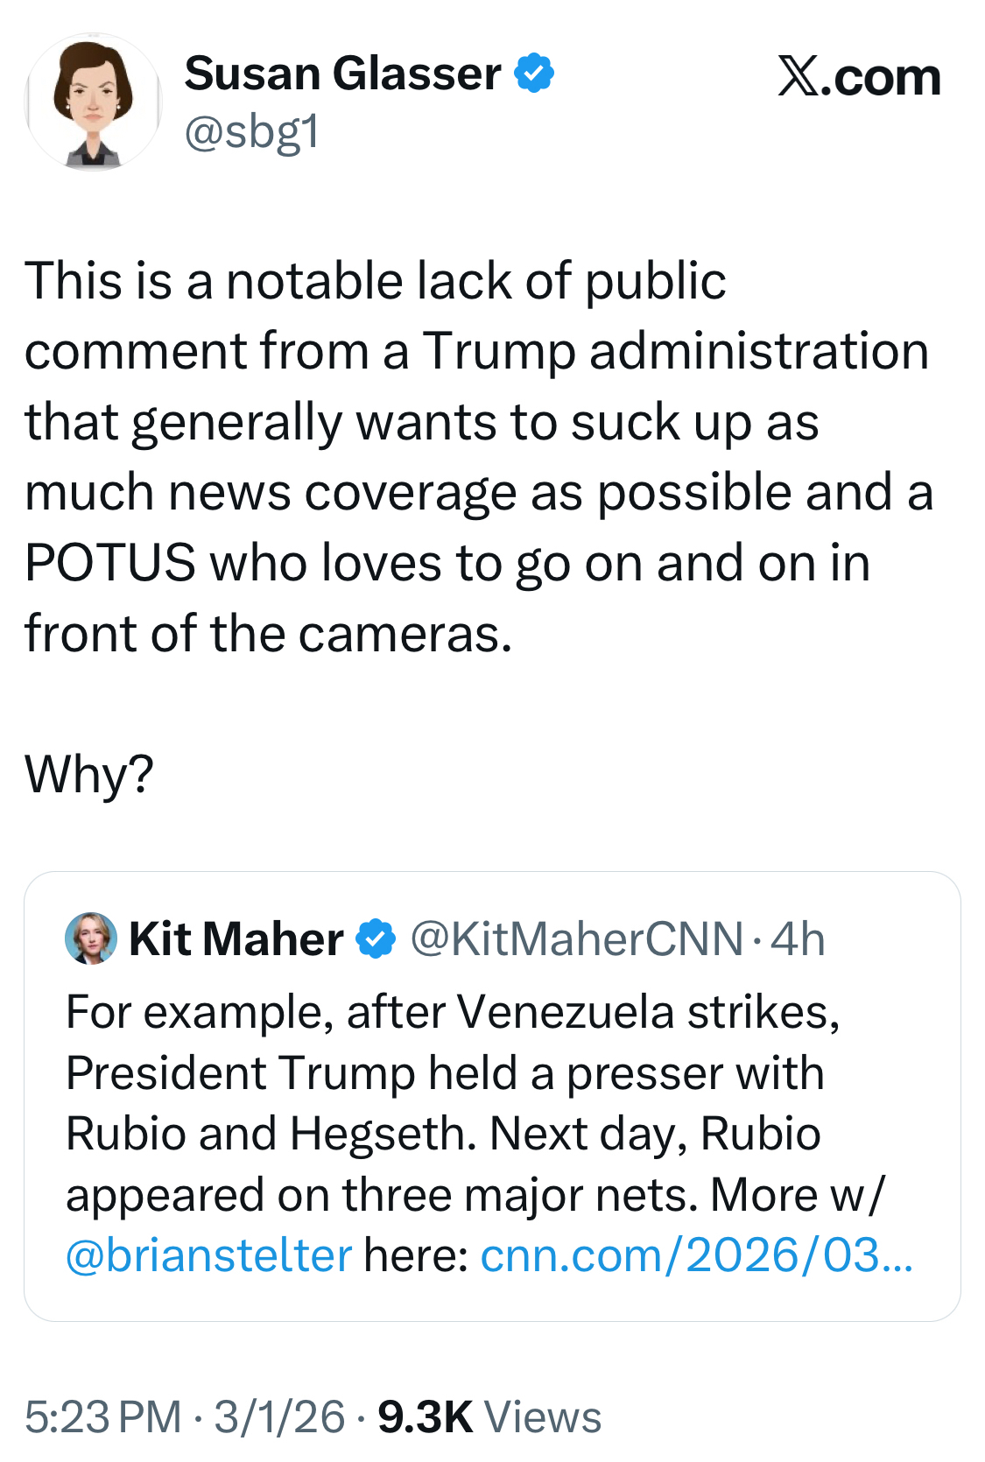Viewport: 985px width, 1462px height.
Task: Click the 4h timestamp in quoted post
Action: 798,939
